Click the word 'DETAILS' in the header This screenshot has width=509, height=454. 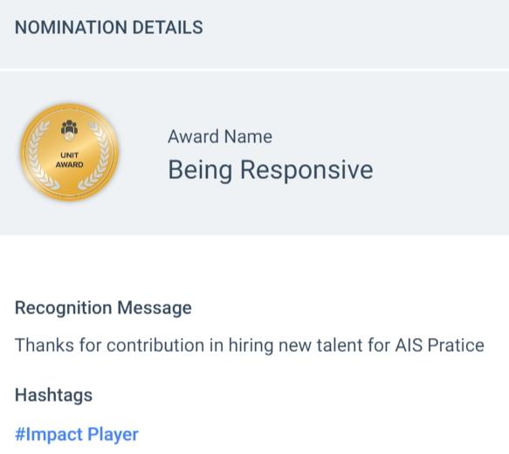[x=168, y=27]
